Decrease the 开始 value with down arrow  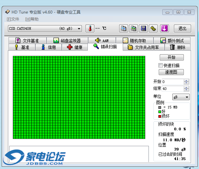click(x=186, y=83)
